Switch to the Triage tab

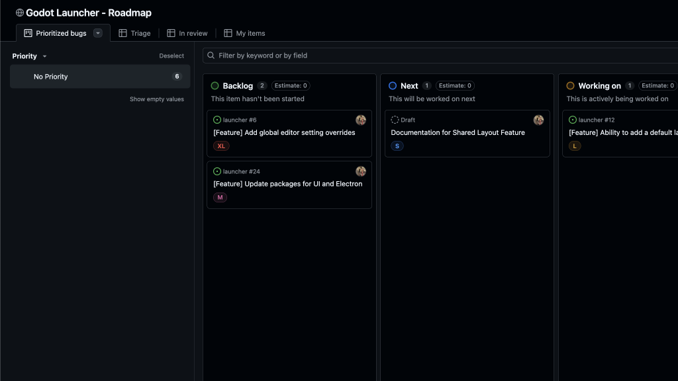[x=134, y=33]
